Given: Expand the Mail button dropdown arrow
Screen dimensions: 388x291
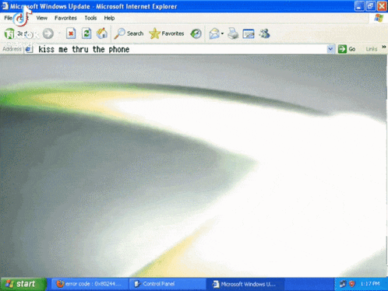Looking at the screenshot, I should pos(222,33).
